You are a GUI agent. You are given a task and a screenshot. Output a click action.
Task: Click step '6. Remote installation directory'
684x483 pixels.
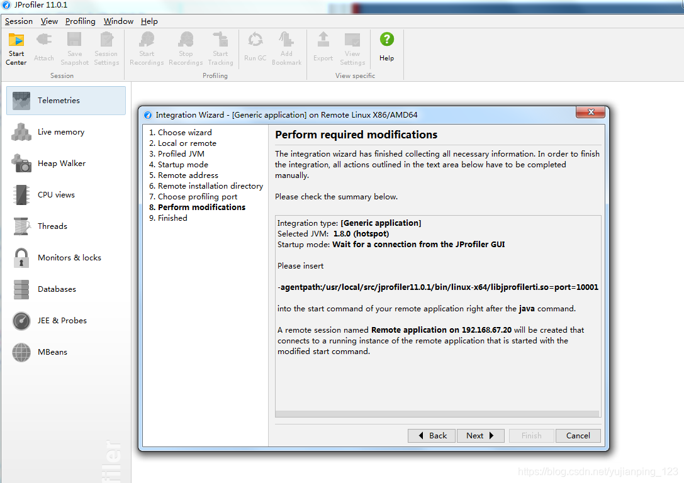[x=206, y=186]
